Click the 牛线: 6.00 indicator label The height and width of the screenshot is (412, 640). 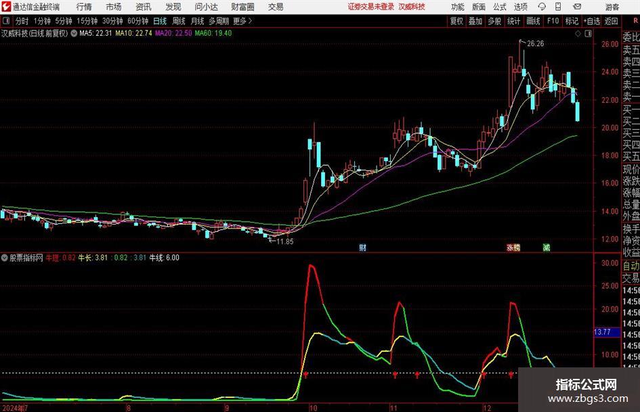tap(164, 258)
